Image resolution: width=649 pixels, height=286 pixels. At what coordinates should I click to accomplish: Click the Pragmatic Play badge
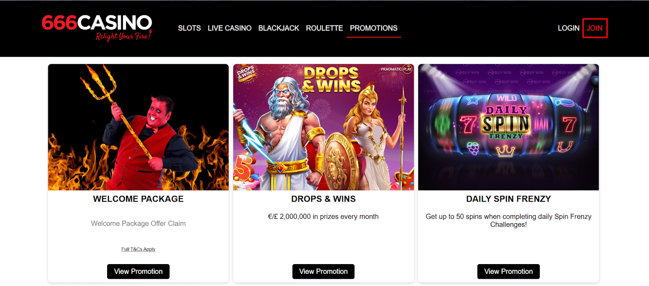pyautogui.click(x=396, y=69)
